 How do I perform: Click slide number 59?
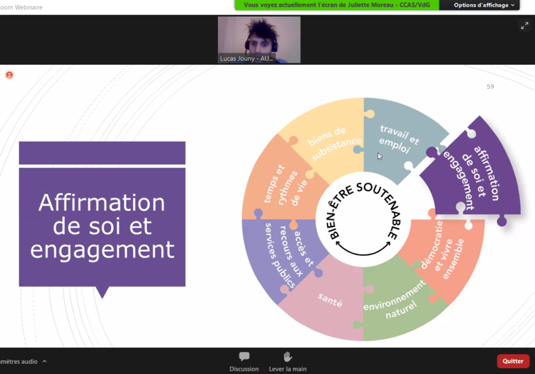point(490,87)
